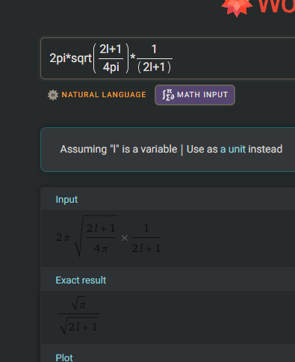Viewport: 295px width, 362px height.
Task: Select the Math Input mode button
Action: pyautogui.click(x=195, y=95)
